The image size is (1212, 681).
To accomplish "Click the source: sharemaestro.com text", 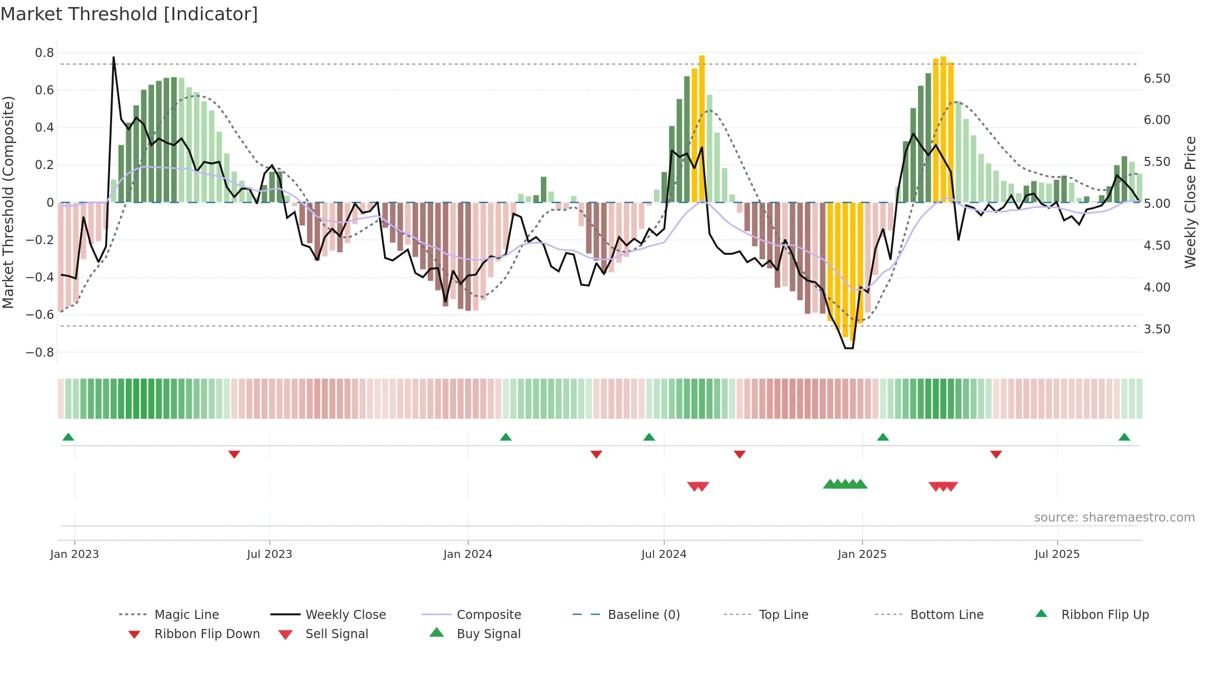I will coord(1115,517).
